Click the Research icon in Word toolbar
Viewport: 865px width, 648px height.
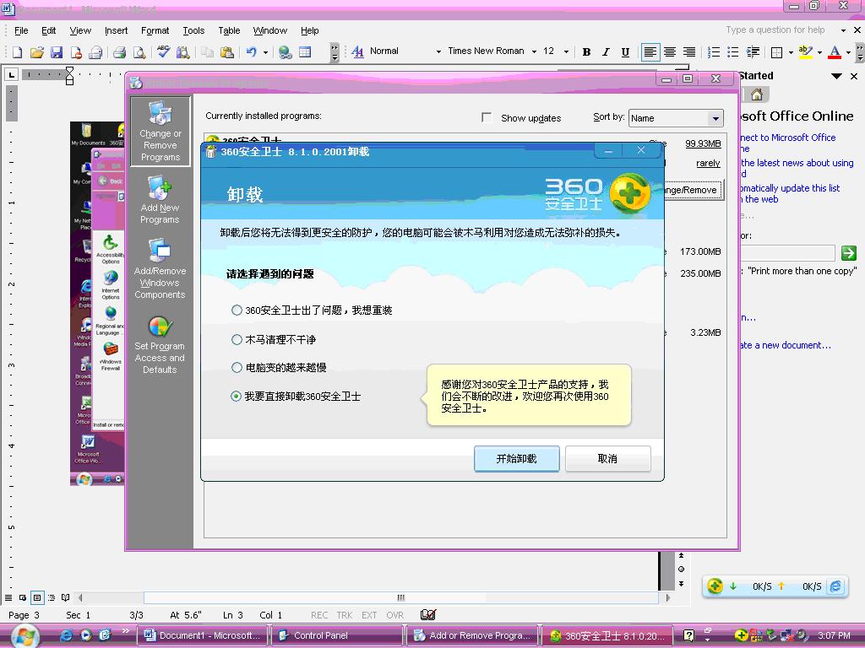[182, 51]
